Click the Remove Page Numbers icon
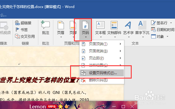Screen dimensions: 175x109 pos(83,80)
